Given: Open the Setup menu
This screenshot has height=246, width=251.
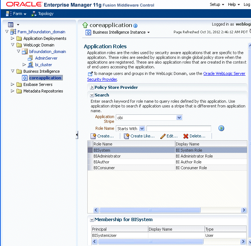Looking at the screenshot, I should 217,4.
